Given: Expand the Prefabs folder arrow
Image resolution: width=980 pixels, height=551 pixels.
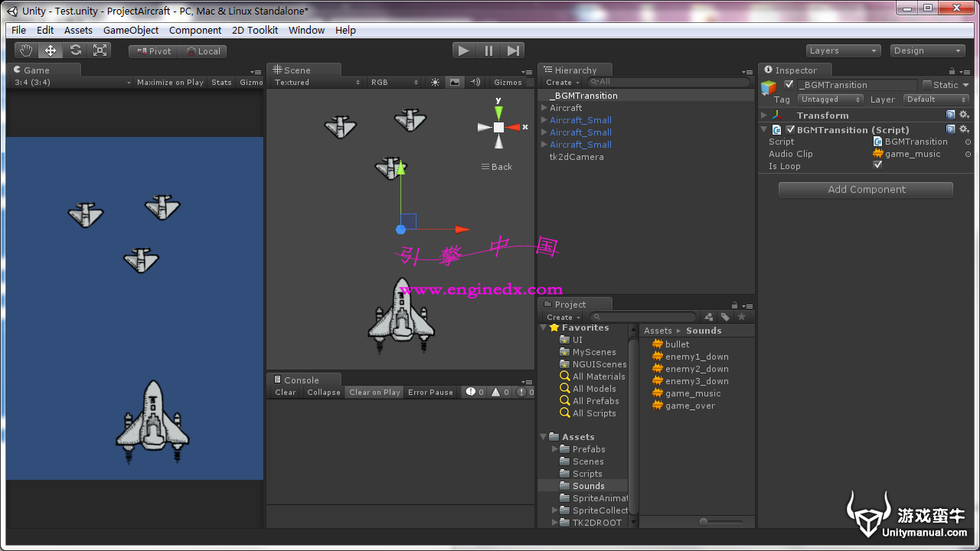Looking at the screenshot, I should click(555, 449).
